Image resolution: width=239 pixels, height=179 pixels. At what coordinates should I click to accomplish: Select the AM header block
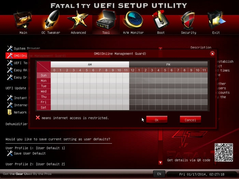click(90, 64)
